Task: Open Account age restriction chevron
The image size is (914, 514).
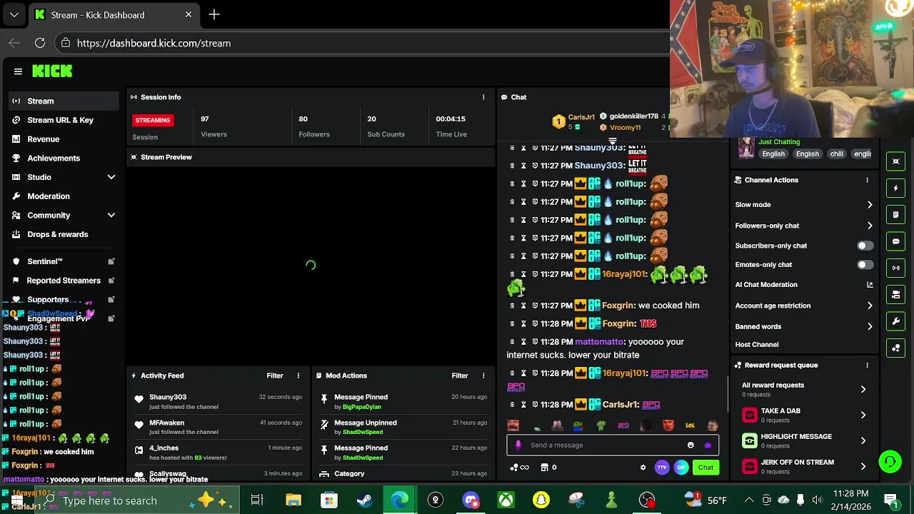Action: pos(870,306)
